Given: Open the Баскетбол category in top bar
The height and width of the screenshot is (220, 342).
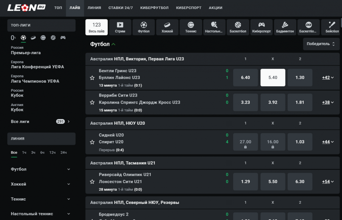Looking at the screenshot, I should [238, 27].
